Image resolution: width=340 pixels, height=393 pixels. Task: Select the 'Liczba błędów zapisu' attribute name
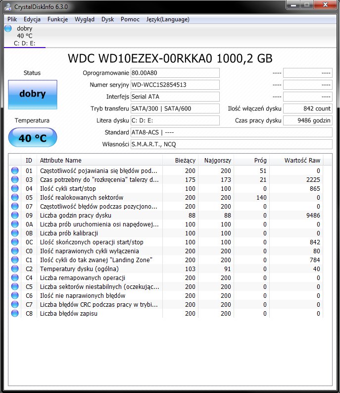tap(69, 314)
